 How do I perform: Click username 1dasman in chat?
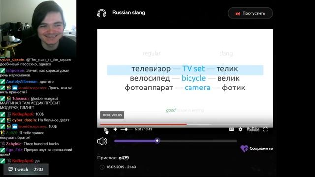click(21, 98)
